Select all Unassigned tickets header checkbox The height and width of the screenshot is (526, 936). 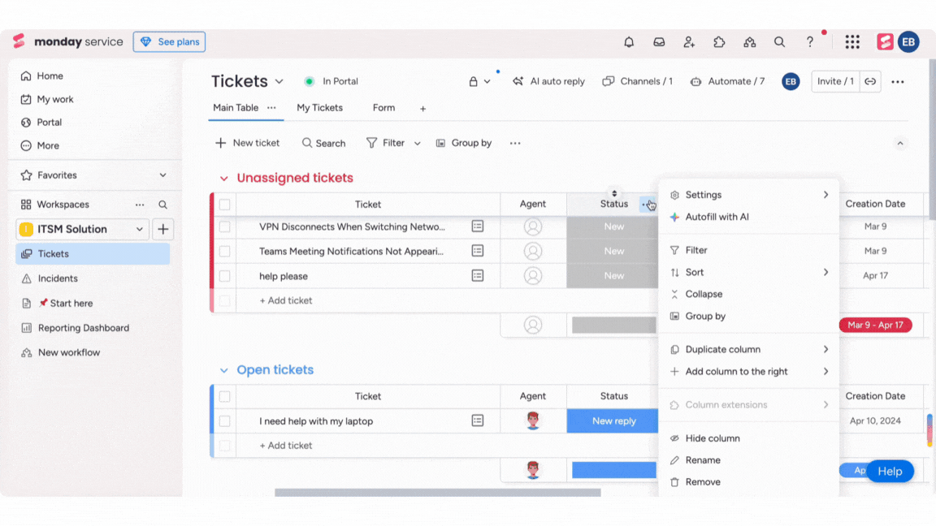pyautogui.click(x=224, y=205)
